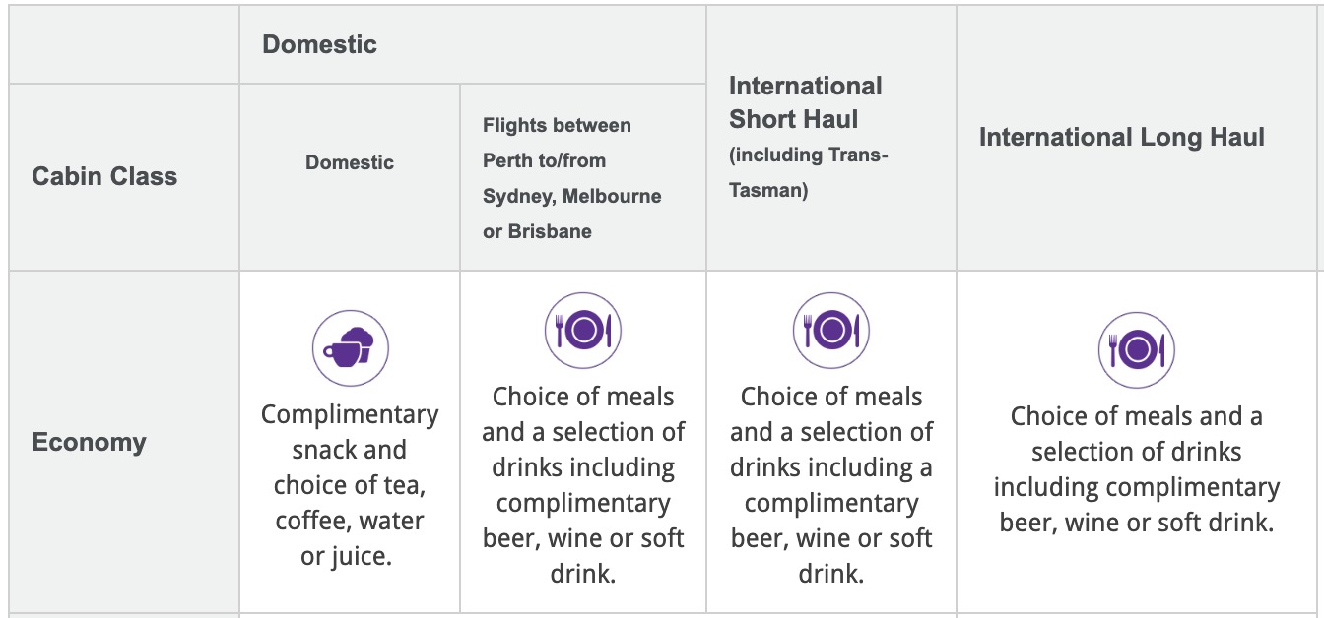Click the Short Haul meals description text
This screenshot has width=1324, height=618.
831,485
